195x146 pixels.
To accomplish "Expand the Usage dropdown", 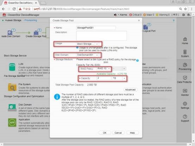I will click(88, 44).
